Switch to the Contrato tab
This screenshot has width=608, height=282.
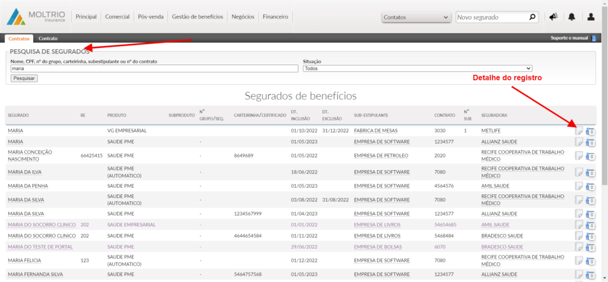(48, 39)
